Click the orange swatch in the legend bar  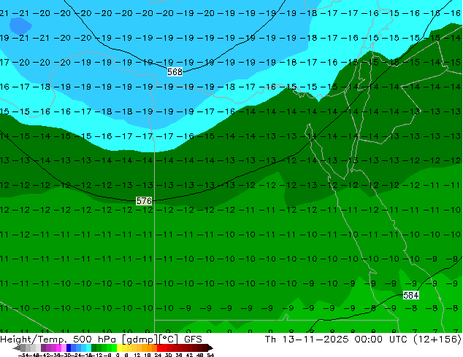149,348
